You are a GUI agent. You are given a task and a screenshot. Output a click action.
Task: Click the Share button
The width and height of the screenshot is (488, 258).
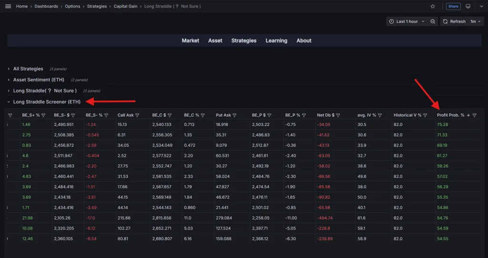click(453, 6)
